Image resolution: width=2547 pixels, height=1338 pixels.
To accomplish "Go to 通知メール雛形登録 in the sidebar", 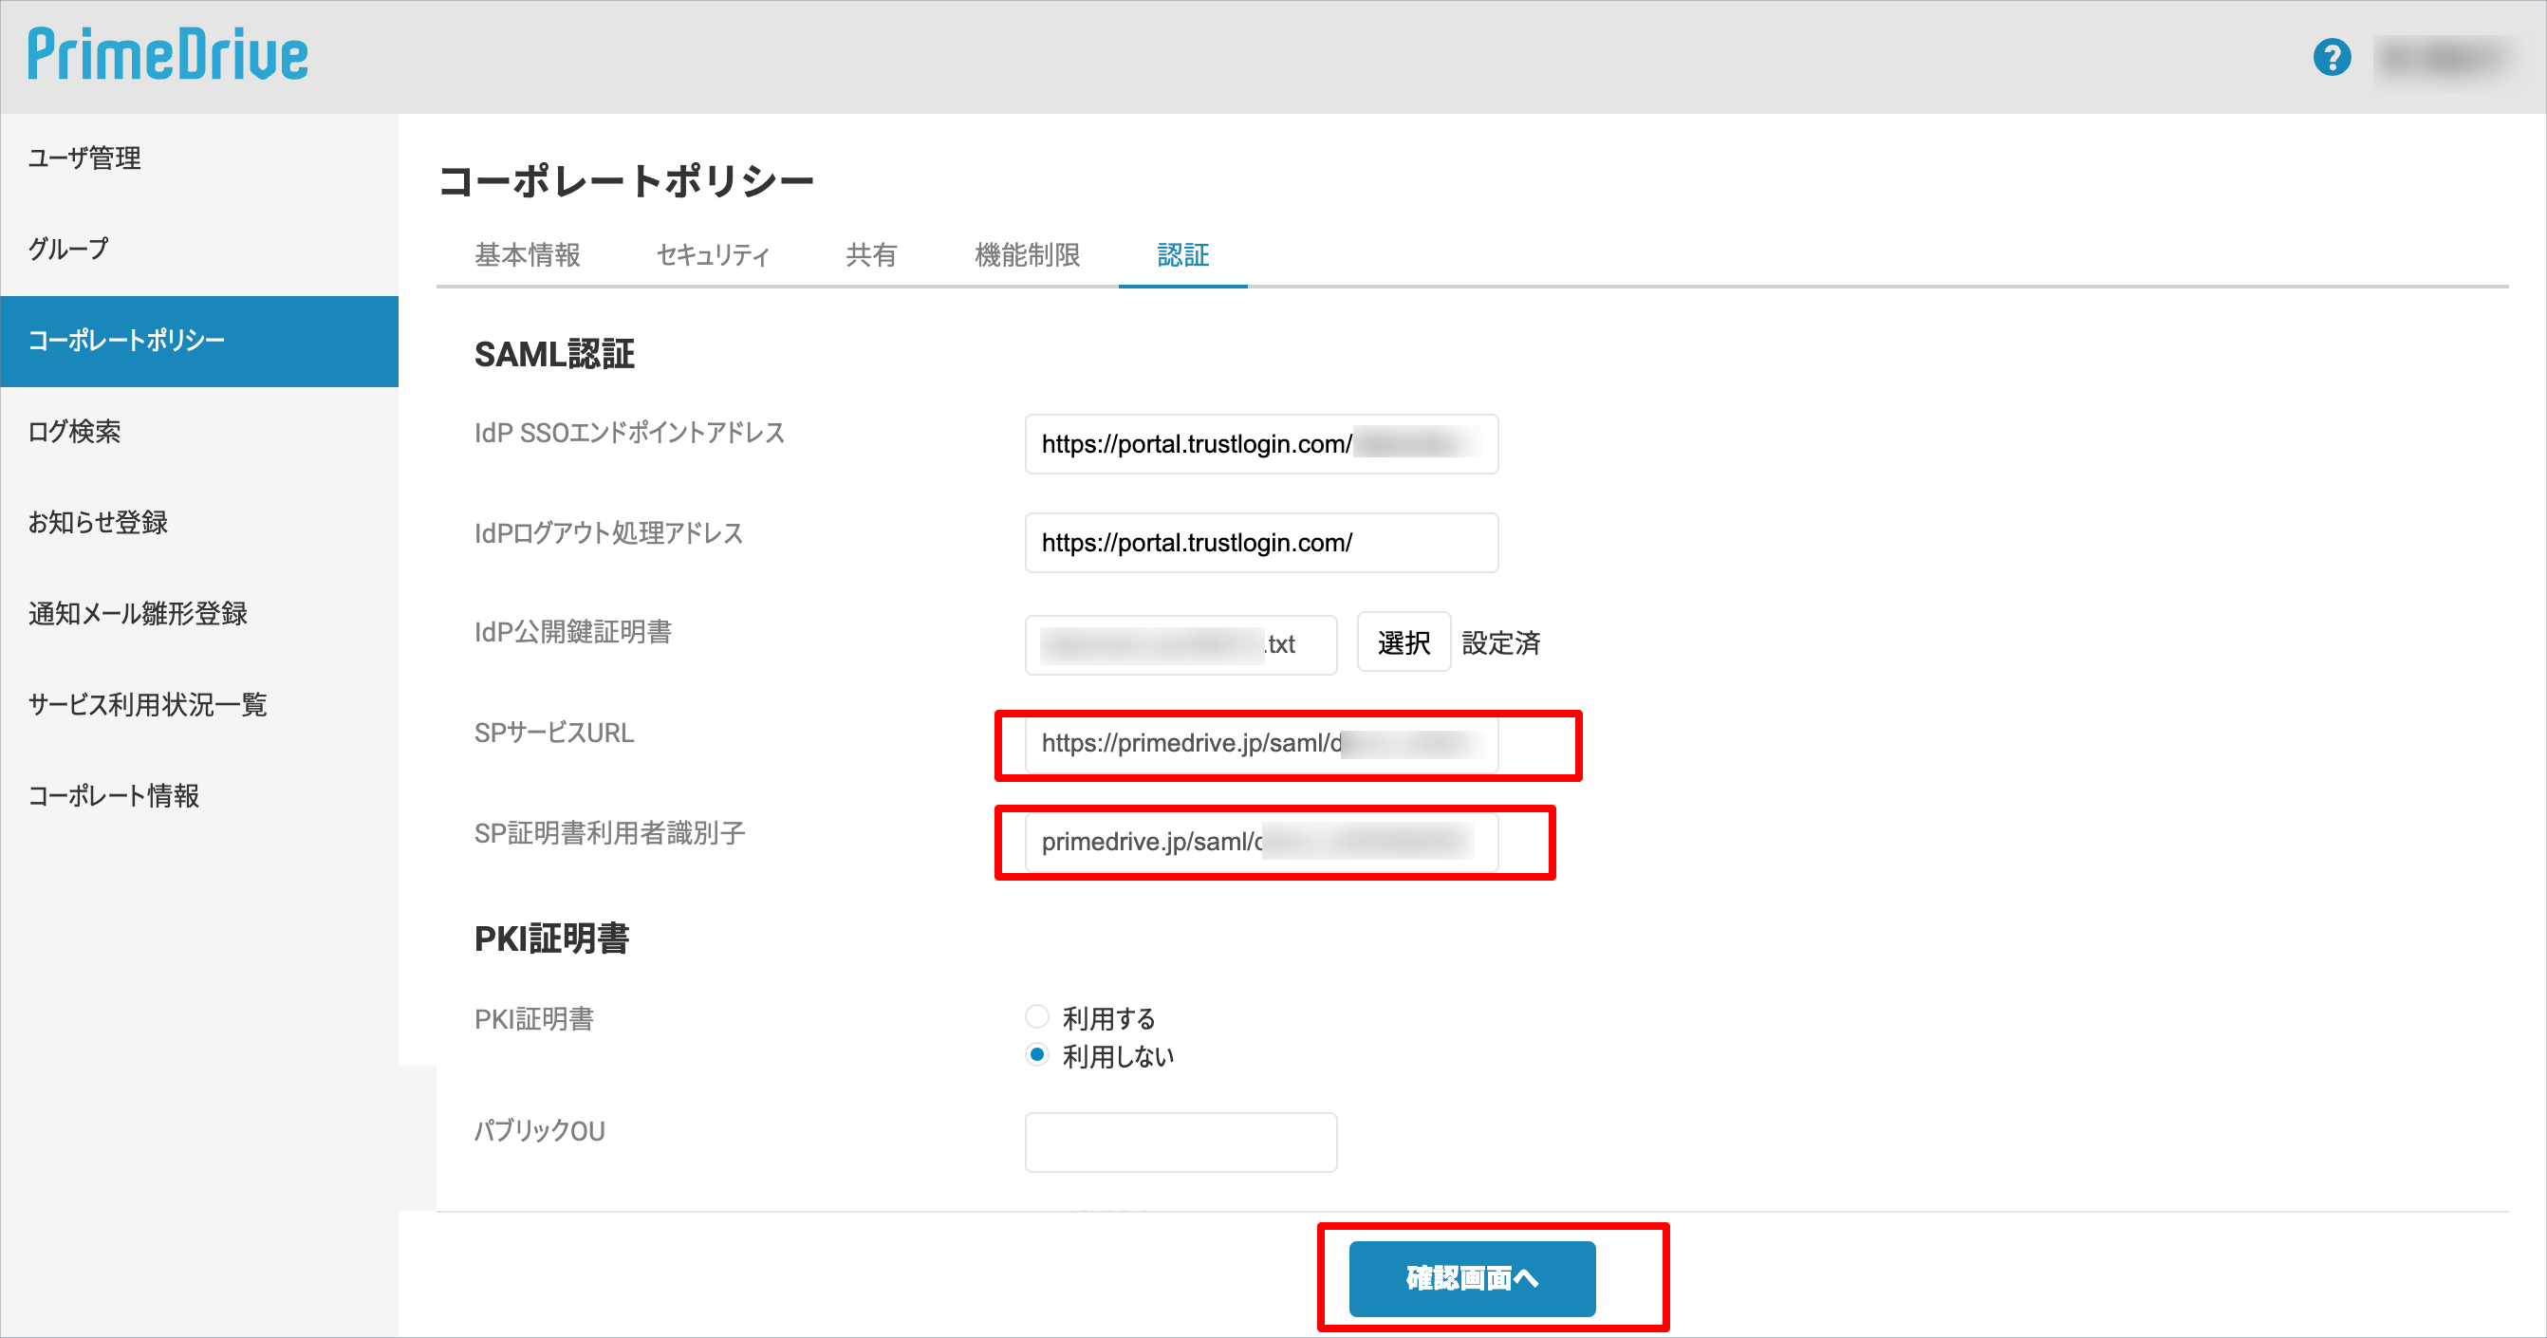I will click(198, 613).
